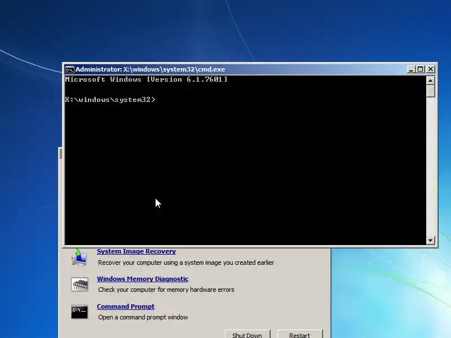Launch Windows Memory Diagnostic link

coord(143,279)
